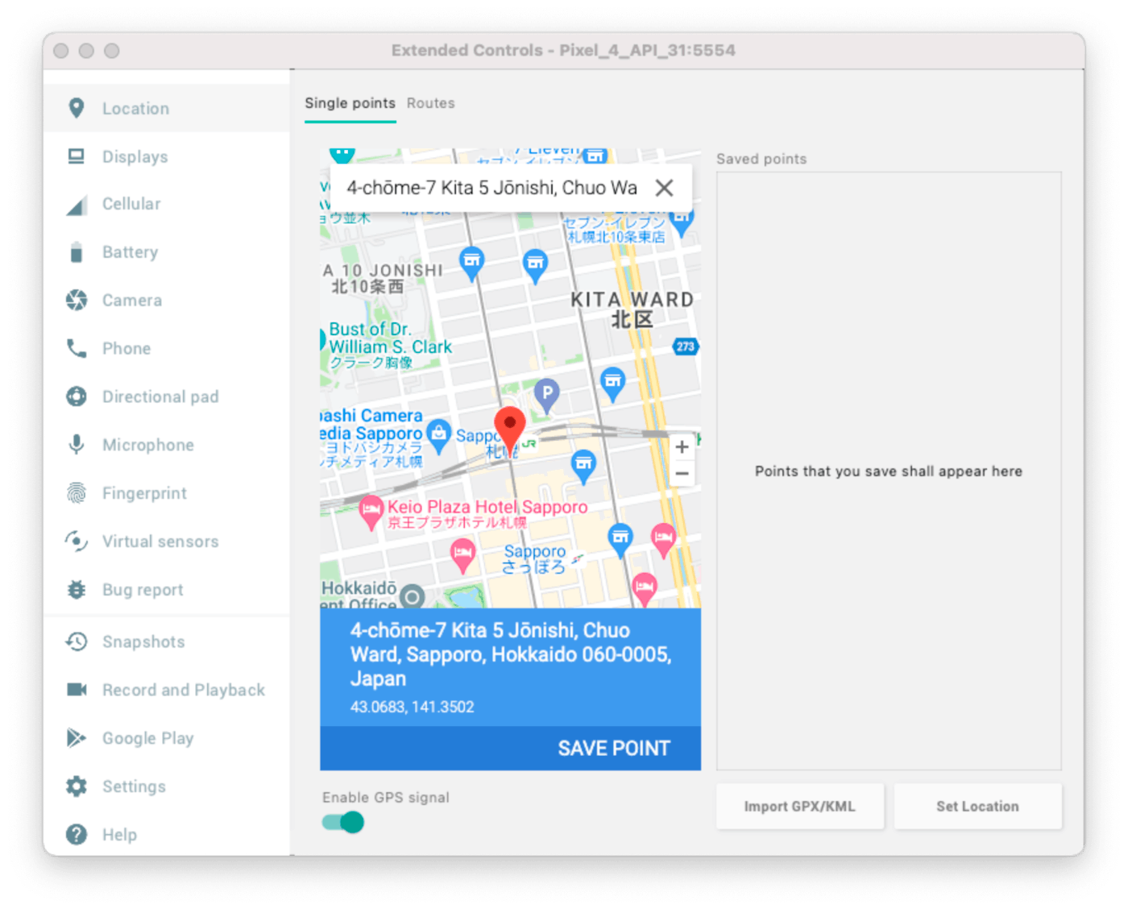Open the Virtual sensors section label
The height and width of the screenshot is (909, 1128).
coord(160,542)
